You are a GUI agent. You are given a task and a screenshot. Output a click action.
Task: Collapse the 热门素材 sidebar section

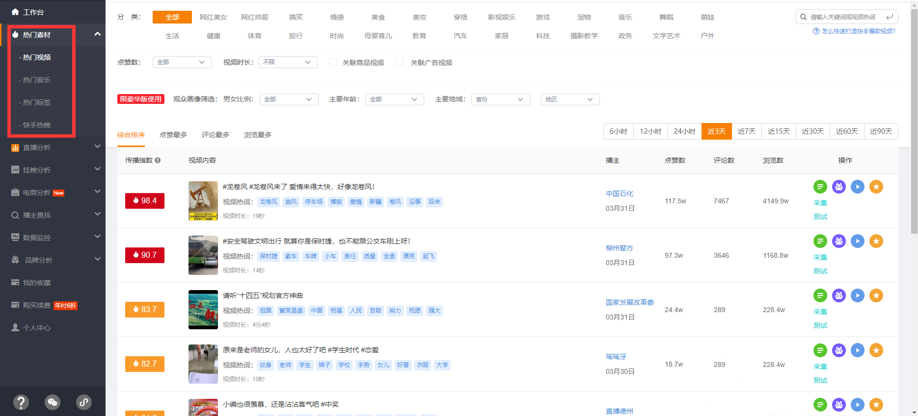coord(97,34)
